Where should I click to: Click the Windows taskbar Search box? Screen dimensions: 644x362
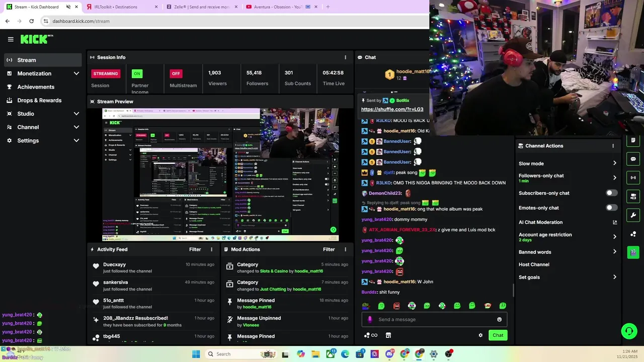[x=239, y=354]
